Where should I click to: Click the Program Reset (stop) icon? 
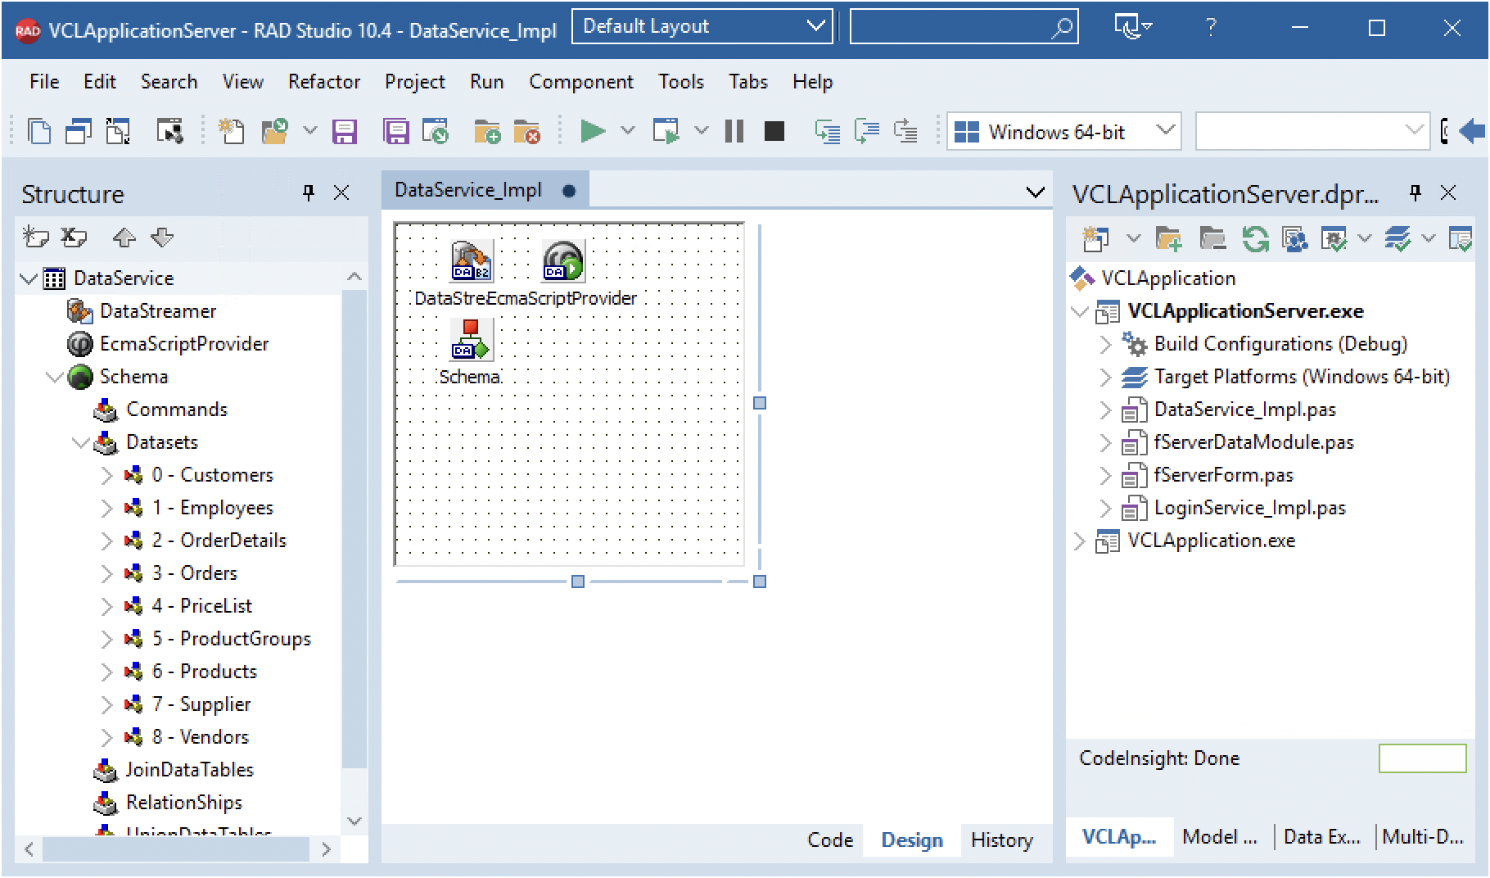coord(773,131)
